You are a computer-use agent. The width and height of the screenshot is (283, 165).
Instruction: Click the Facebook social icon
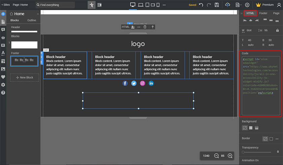(x=125, y=83)
